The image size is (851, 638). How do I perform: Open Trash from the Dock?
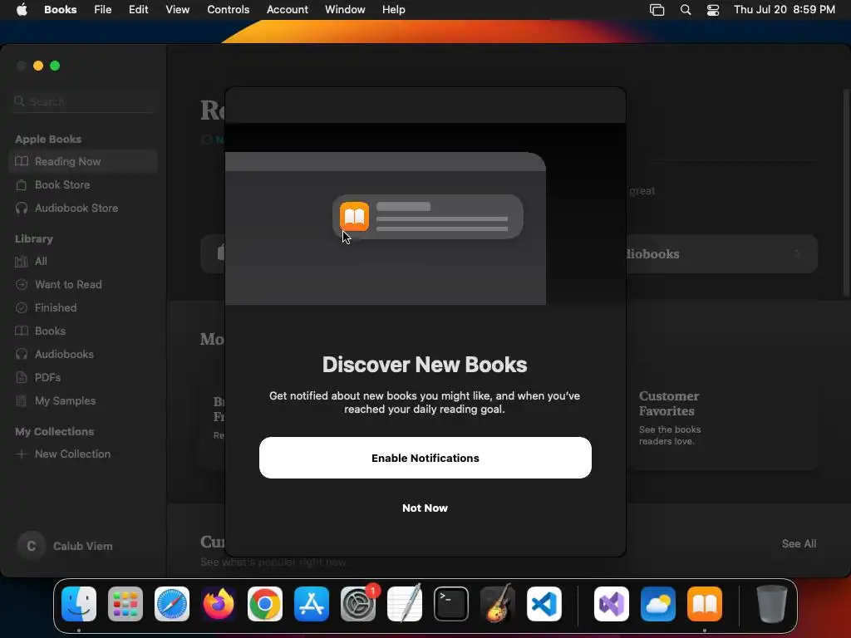772,604
